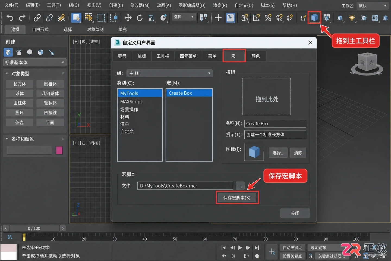Jump to the animation start frame
This screenshot has width=391, height=261.
click(x=223, y=248)
